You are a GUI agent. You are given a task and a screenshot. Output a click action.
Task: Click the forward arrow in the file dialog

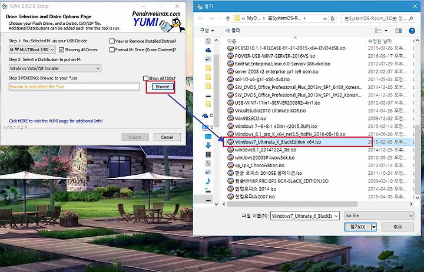[211, 18]
